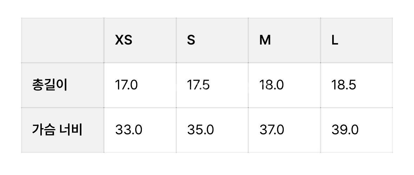Select the 39.0 value cell
414x175 pixels.
pyautogui.click(x=345, y=130)
